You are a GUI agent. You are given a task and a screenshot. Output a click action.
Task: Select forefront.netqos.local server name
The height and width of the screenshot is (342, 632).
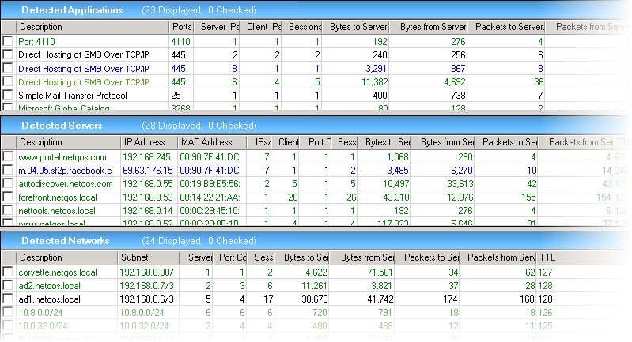pos(58,197)
